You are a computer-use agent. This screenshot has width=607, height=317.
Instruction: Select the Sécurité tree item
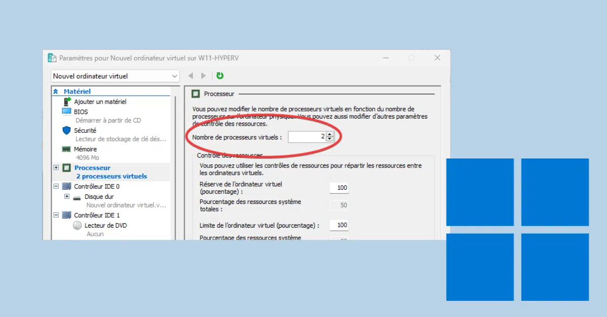tap(85, 130)
